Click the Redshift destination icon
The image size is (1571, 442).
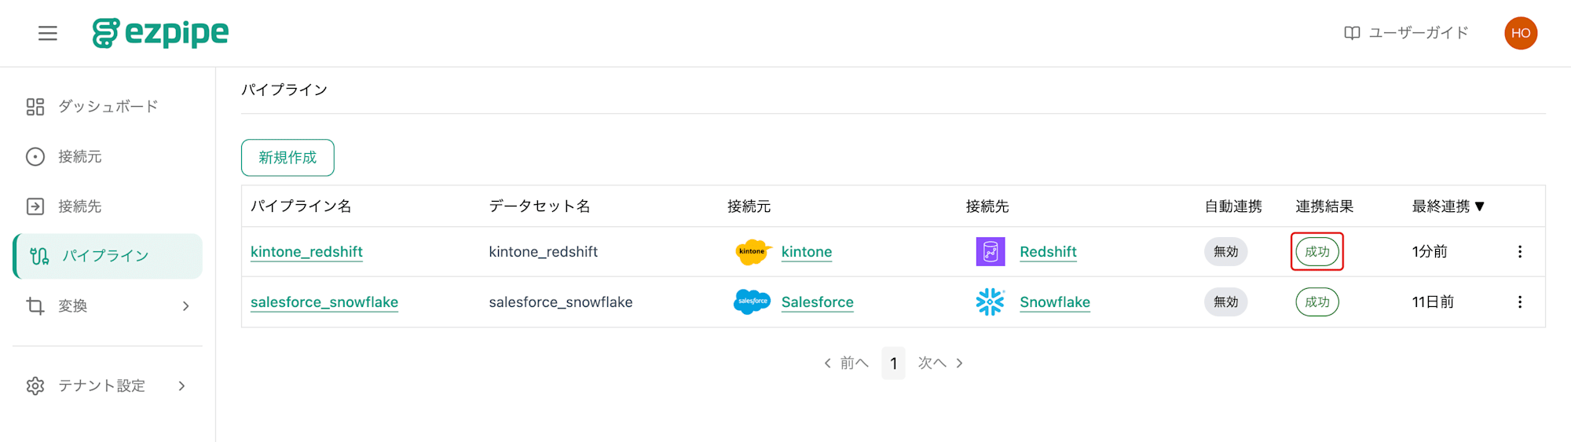point(991,252)
